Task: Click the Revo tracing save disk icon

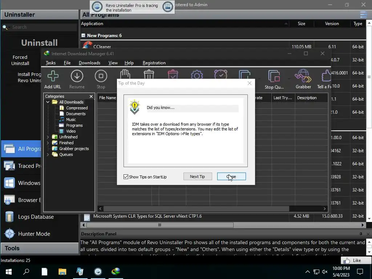Action: tap(167, 7)
